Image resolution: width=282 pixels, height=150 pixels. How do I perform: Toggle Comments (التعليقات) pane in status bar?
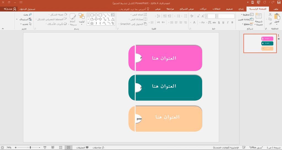(82, 148)
